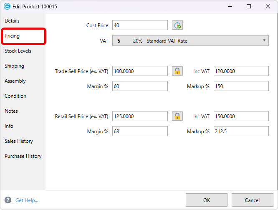Go to the Shipping tab
This screenshot has width=278, height=210.
click(x=14, y=66)
